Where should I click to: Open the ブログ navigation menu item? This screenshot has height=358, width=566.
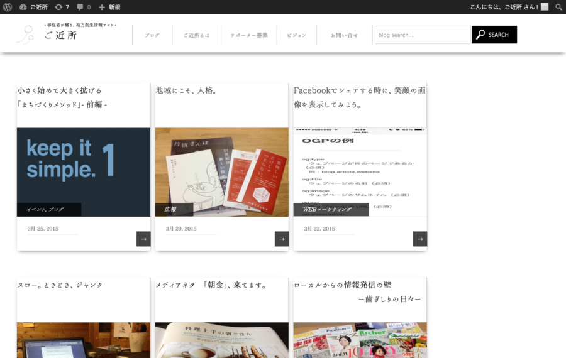pos(152,35)
